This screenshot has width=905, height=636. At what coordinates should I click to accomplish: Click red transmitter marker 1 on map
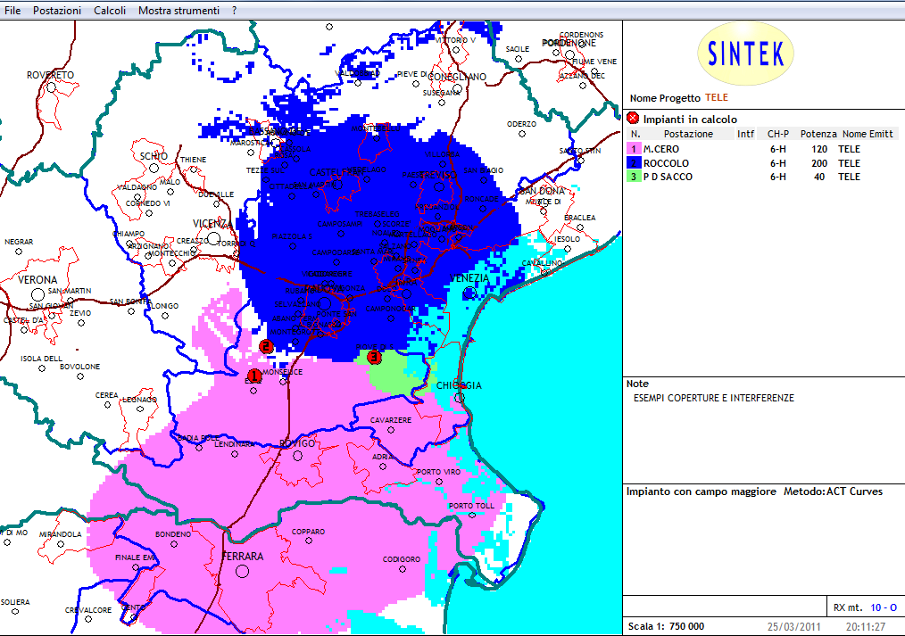253,376
